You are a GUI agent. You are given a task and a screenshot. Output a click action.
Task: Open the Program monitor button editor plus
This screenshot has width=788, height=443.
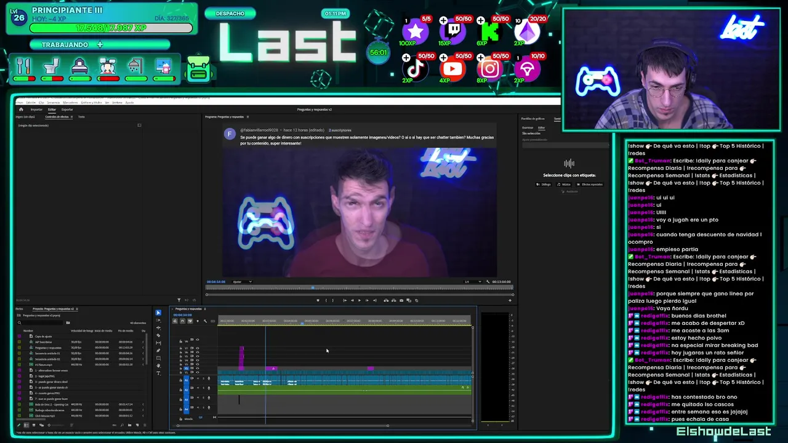510,300
